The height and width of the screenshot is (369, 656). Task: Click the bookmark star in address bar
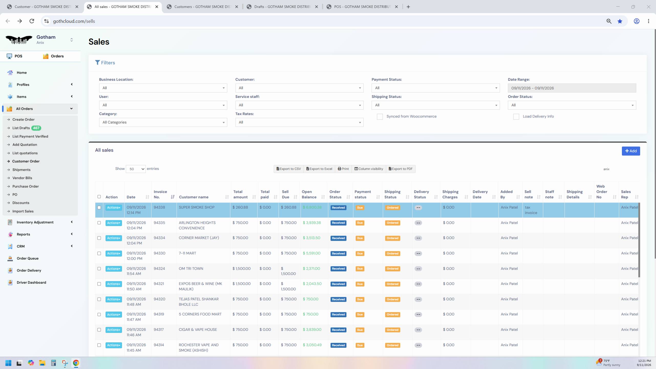point(620,21)
